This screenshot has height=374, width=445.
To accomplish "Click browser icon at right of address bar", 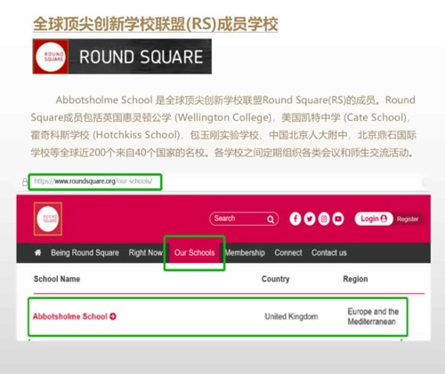I will pyautogui.click(x=425, y=182).
